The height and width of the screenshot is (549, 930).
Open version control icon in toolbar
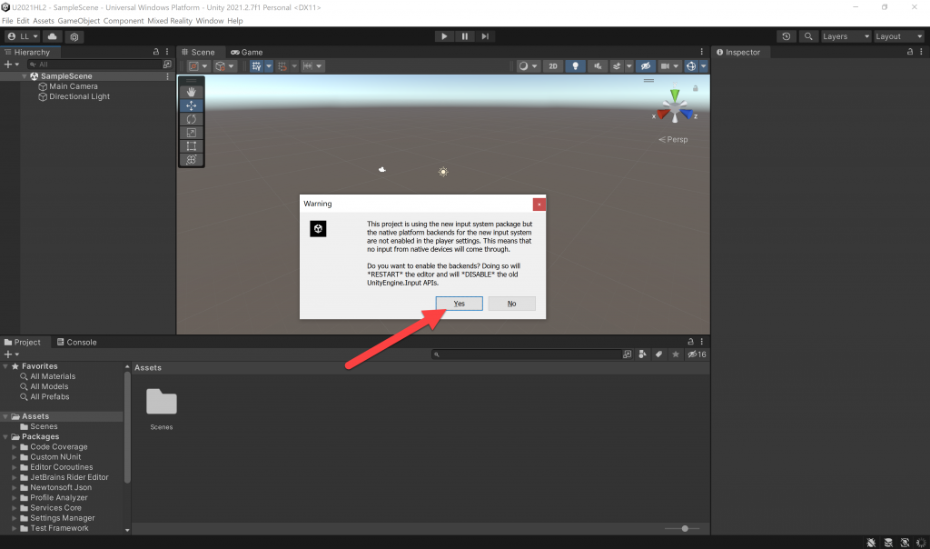click(x=74, y=36)
